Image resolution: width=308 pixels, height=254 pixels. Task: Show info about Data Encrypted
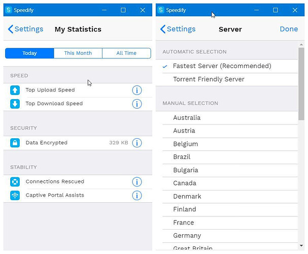point(137,143)
